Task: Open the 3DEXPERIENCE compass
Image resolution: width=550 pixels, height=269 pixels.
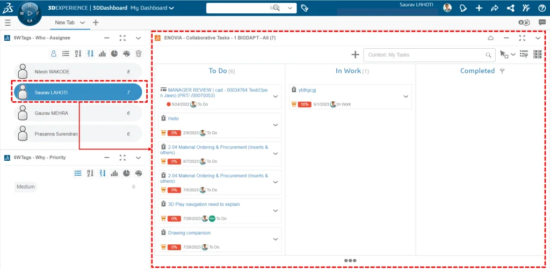Action: 29,12
